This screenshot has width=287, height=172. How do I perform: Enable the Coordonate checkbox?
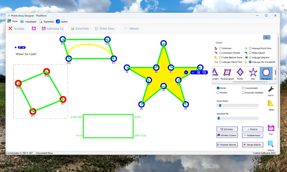coord(244,88)
